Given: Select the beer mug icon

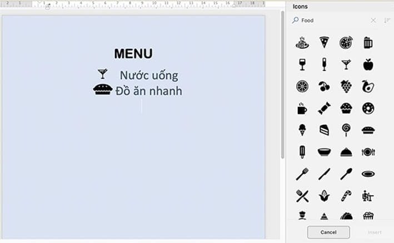Looking at the screenshot, I should [368, 43].
